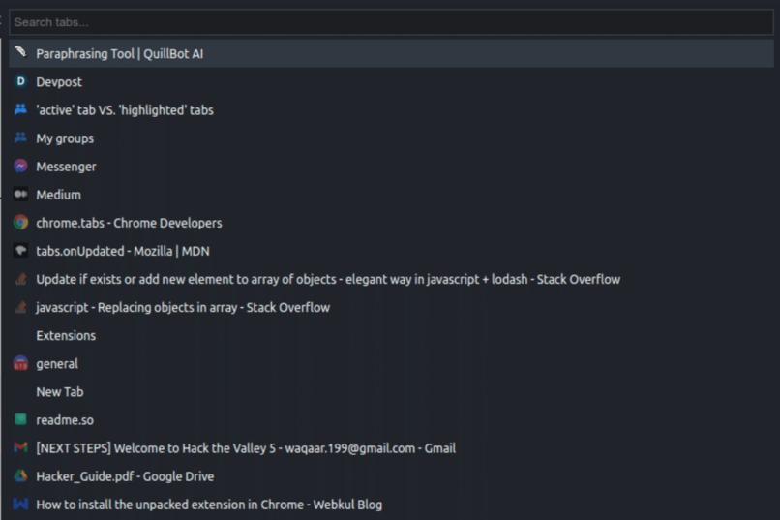Select tabs.onUpdated - Mozilla | MDN
The image size is (780, 520).
pos(391,251)
